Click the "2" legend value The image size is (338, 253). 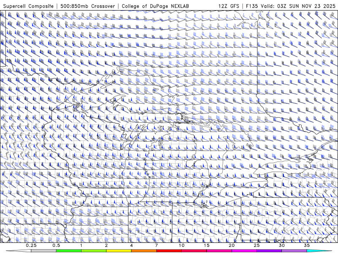106,245
